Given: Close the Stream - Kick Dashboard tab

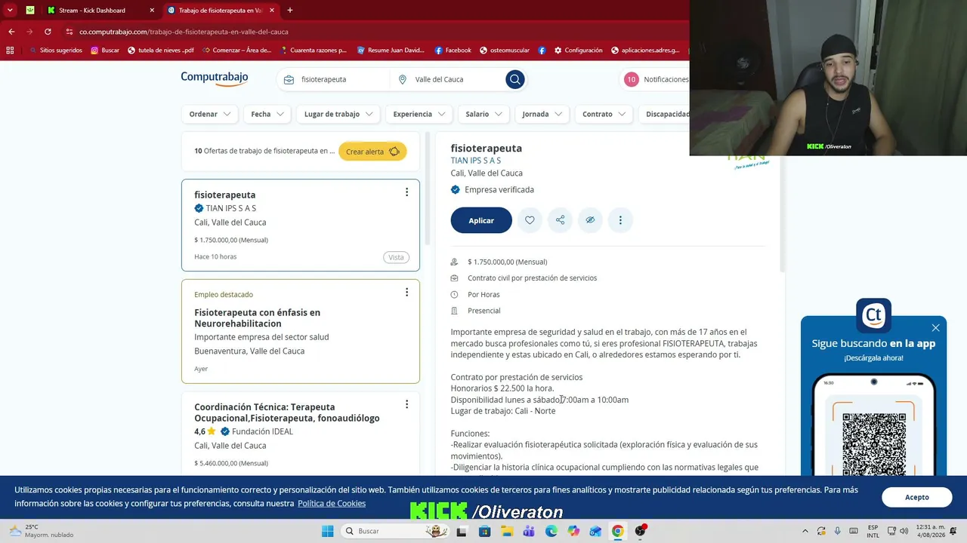Looking at the screenshot, I should pyautogui.click(x=152, y=11).
